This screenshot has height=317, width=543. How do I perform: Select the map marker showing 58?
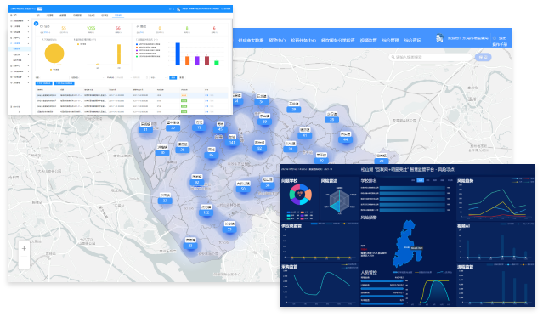[268, 185]
